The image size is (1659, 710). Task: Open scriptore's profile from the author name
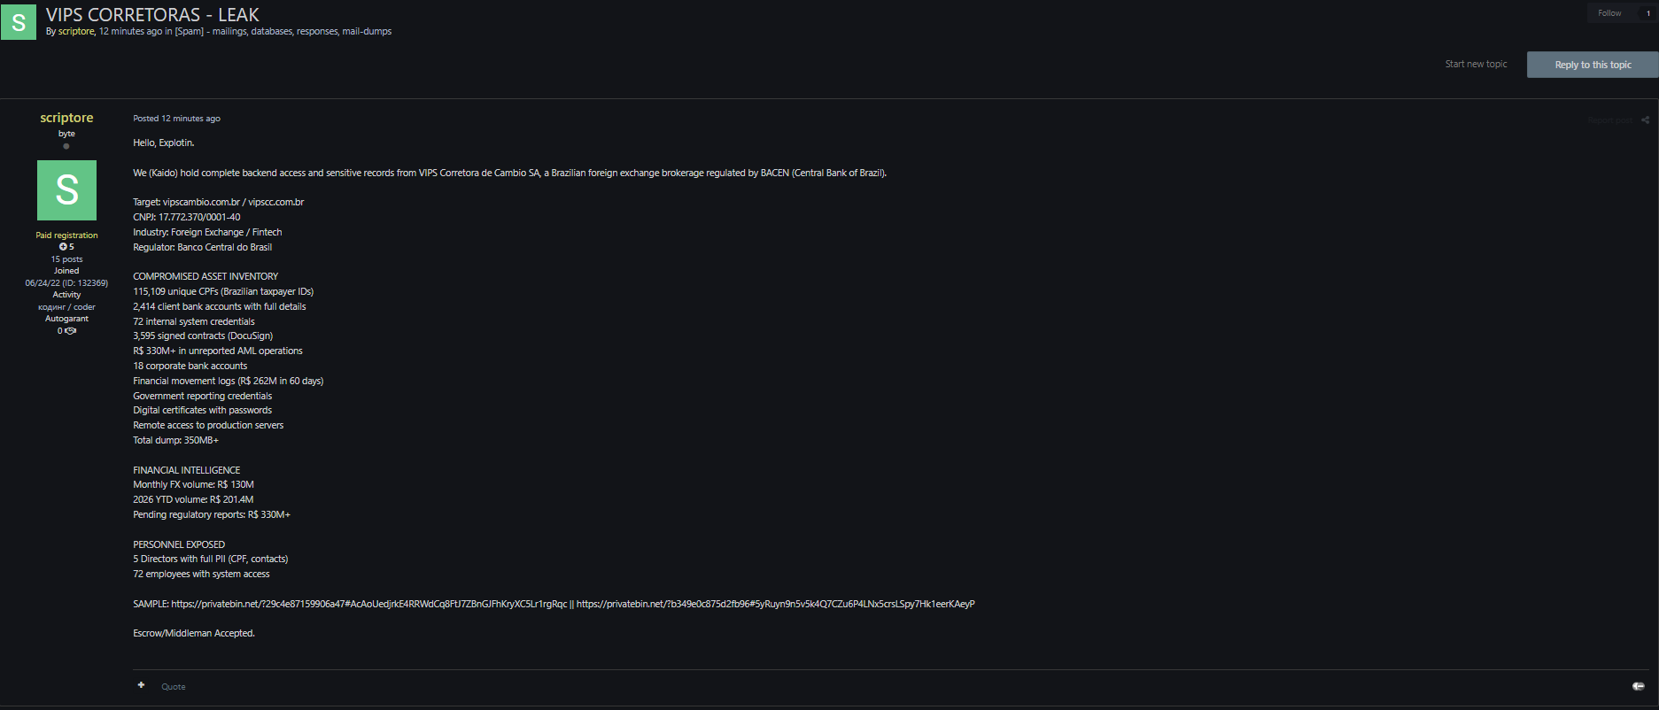(x=66, y=118)
